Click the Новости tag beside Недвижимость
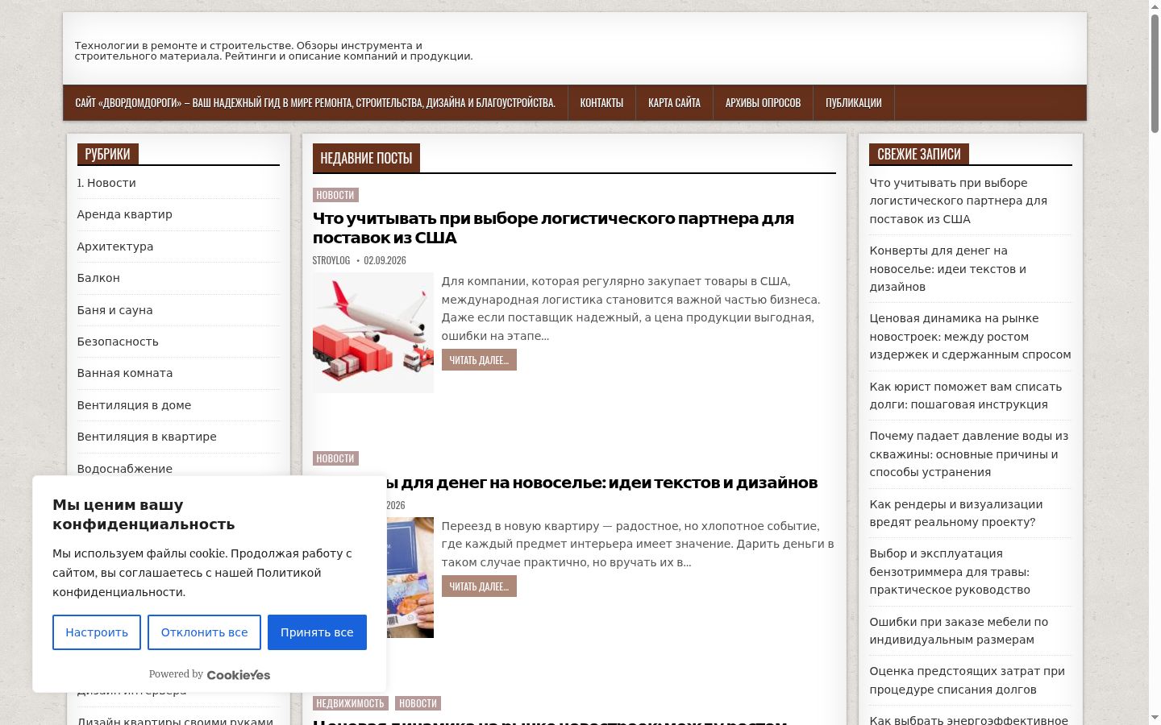The width and height of the screenshot is (1161, 725). (x=418, y=703)
